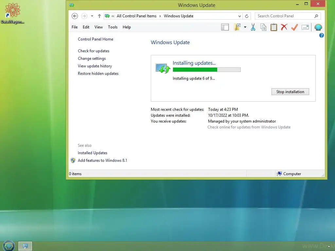Click Restore hidden updates
The height and width of the screenshot is (251, 335).
coord(98,74)
